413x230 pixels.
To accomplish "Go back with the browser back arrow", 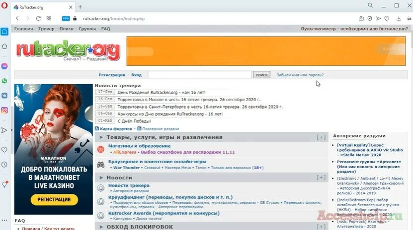I will [x=17, y=18].
